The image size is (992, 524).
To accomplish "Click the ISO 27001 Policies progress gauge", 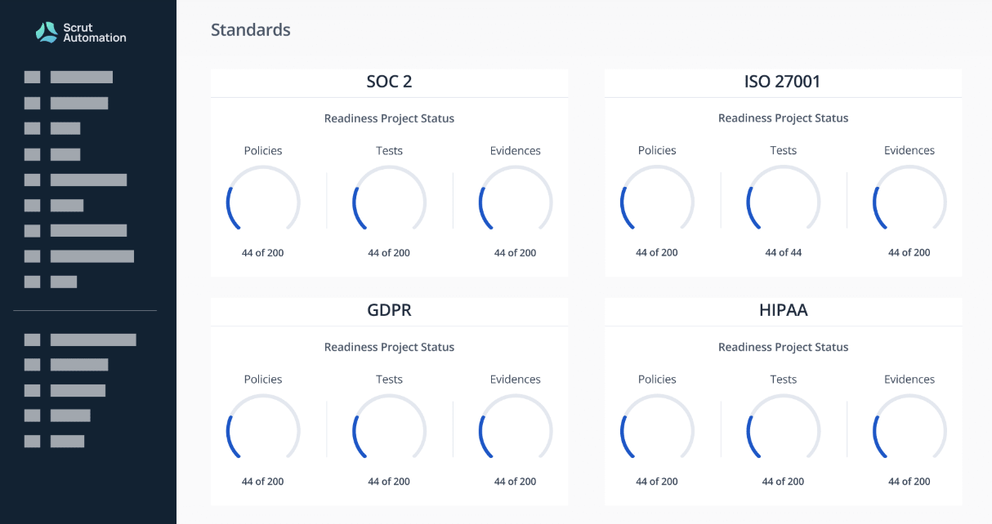I will [x=657, y=200].
